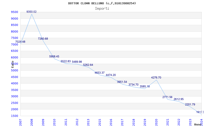The height and width of the screenshot is (127, 204).
Task: Click the 2019 x-axis year label
Action: (x=145, y=122)
